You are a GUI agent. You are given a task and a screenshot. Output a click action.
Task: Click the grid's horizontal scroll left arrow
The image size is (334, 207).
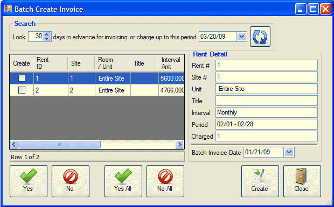click(x=14, y=145)
